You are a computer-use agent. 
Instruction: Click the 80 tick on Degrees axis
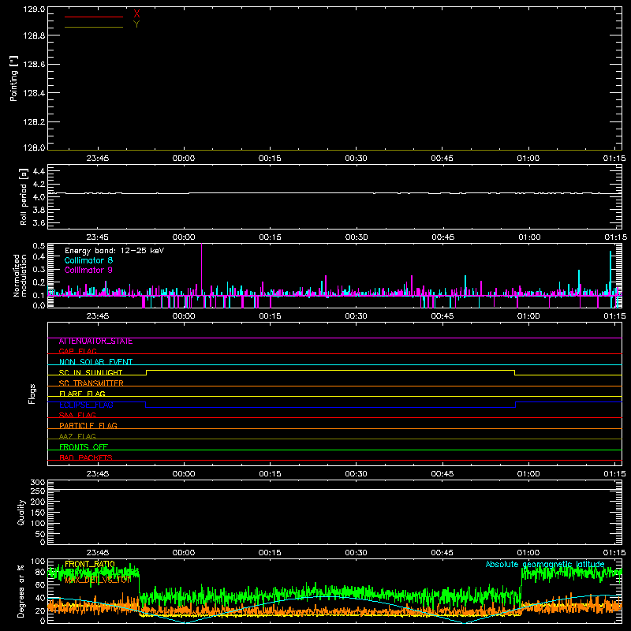click(40, 573)
